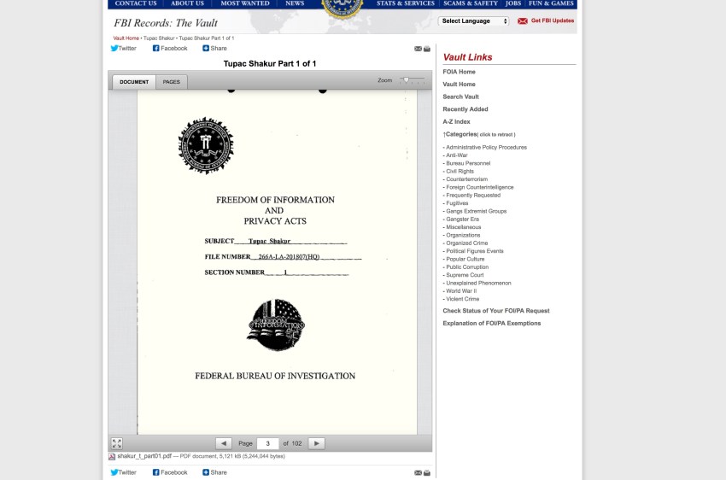Go to the previous page with the left arrow
Viewport: 726px width, 480px height.
coord(224,443)
